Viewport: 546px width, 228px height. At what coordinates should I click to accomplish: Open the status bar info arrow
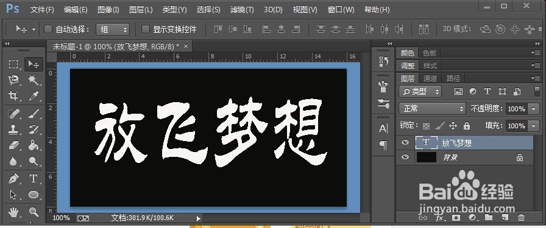coord(199,218)
